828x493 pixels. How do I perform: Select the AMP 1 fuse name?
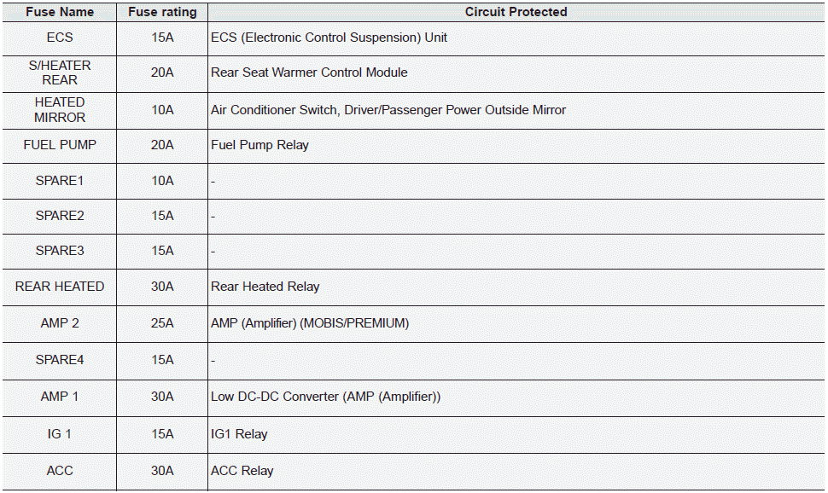(x=60, y=397)
